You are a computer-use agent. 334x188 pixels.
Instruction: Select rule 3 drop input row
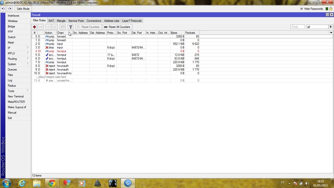point(116,47)
